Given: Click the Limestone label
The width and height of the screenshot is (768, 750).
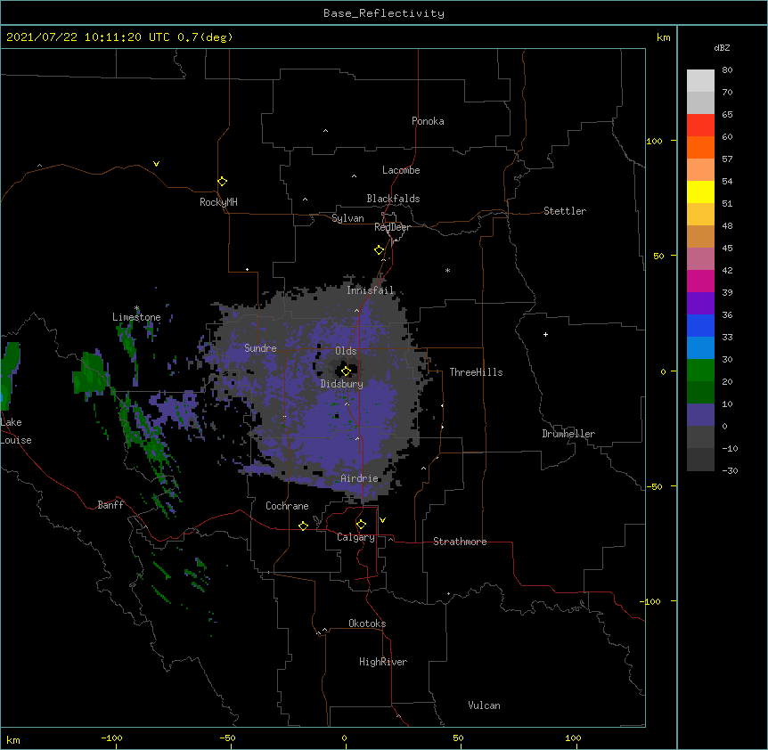Looking at the screenshot, I should click(136, 317).
